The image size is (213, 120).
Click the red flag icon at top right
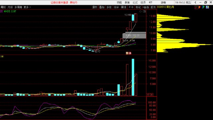point(200,7)
